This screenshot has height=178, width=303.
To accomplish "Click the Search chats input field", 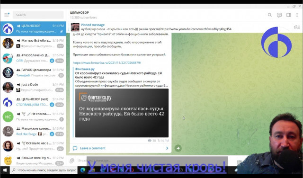I will point(38,15).
